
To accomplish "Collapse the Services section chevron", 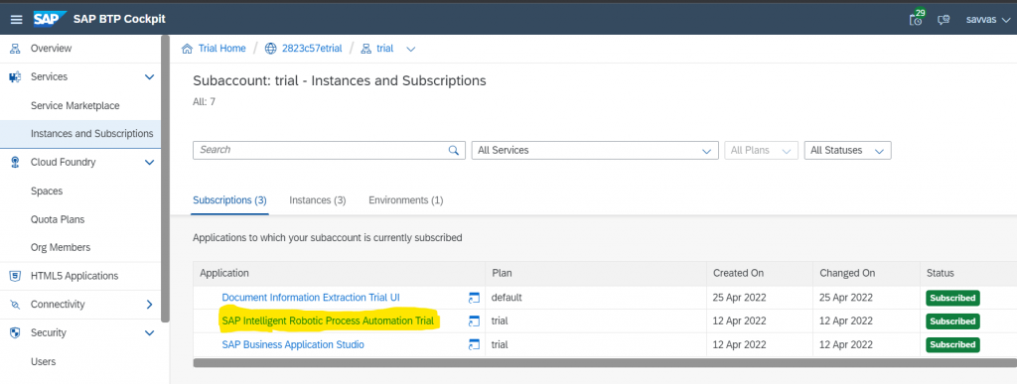I will pyautogui.click(x=149, y=77).
